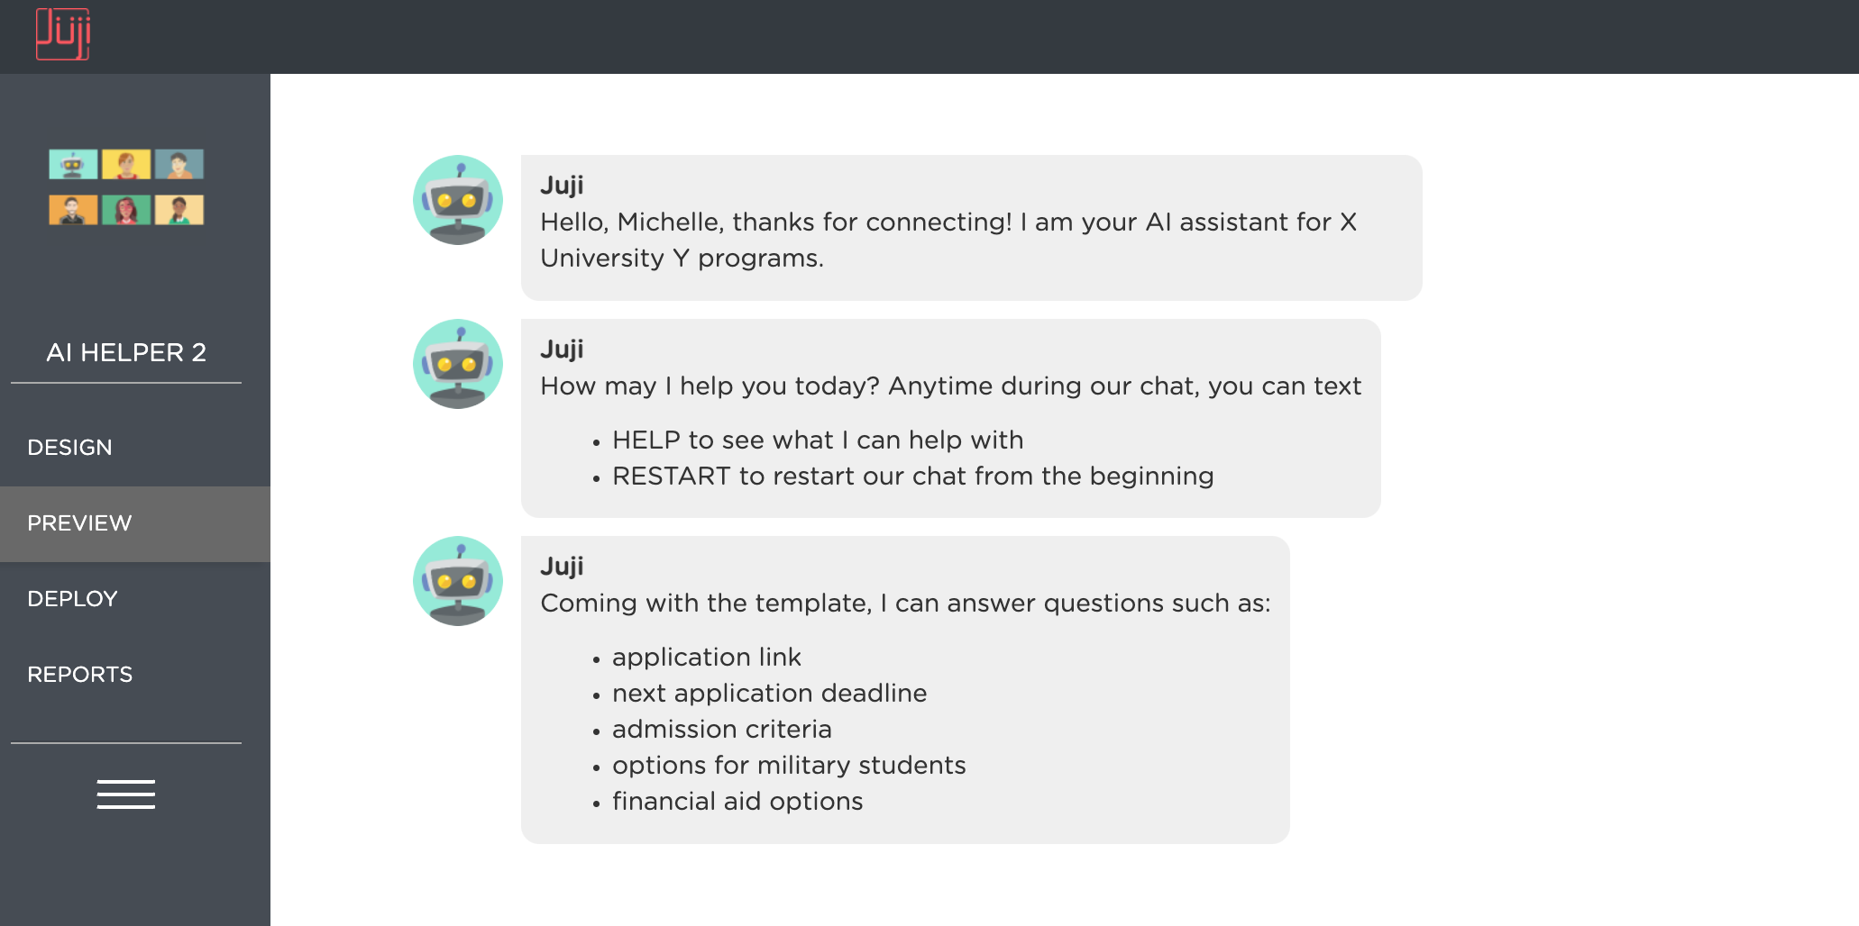Select the bottom-right avatar in the grid

point(179,210)
